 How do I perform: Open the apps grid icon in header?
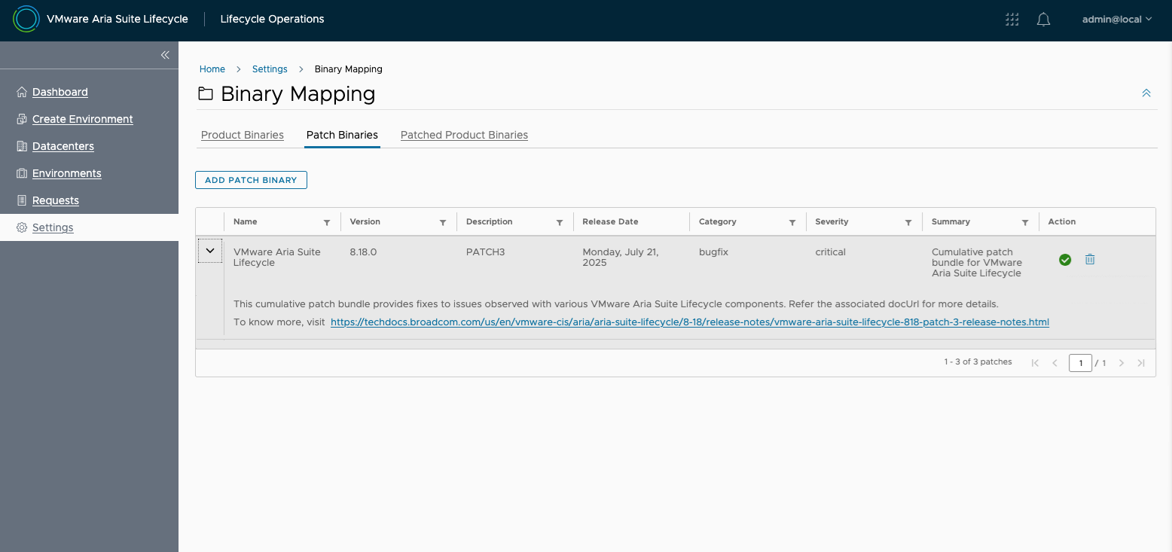click(1012, 20)
